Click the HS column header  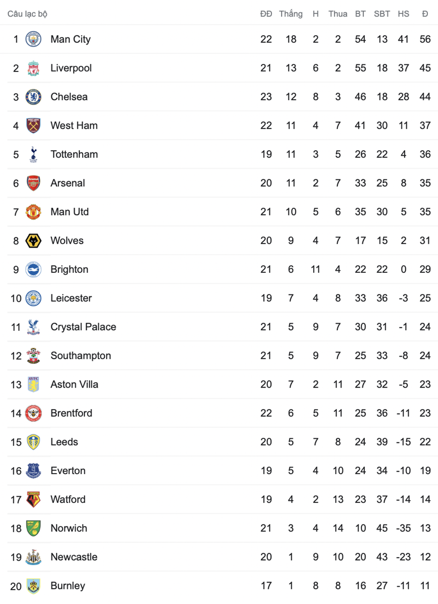(403, 14)
